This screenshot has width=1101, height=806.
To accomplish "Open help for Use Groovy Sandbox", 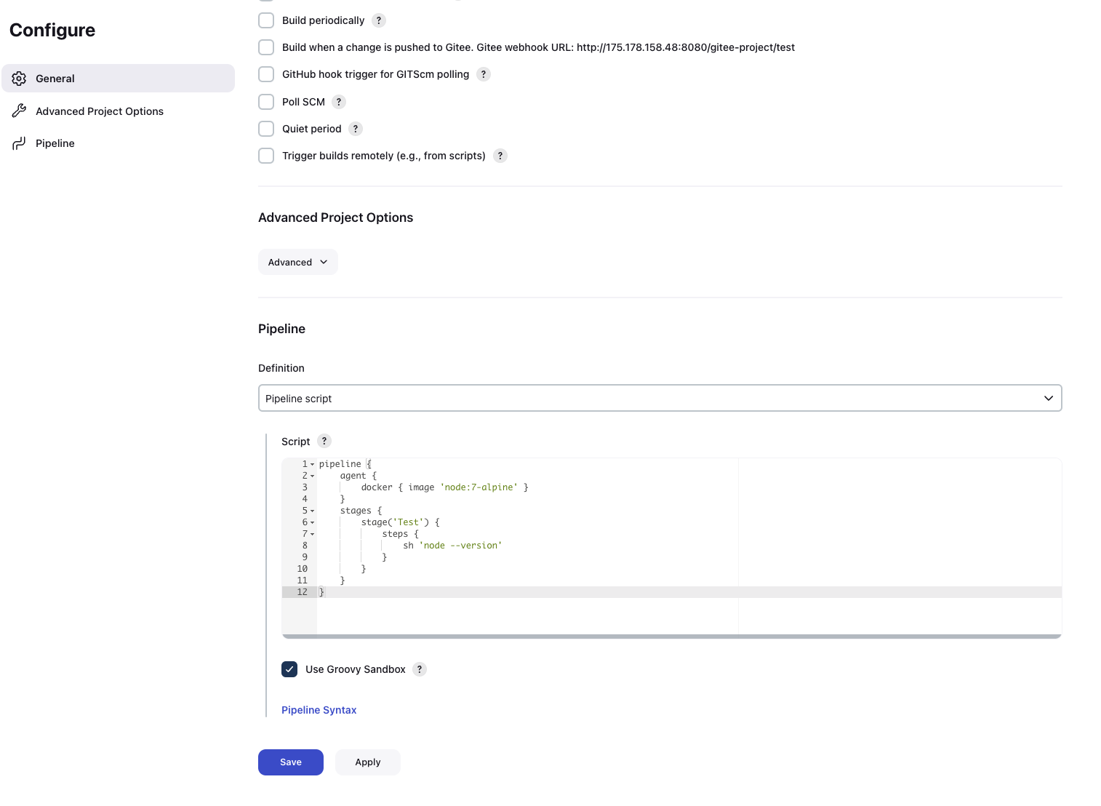I will click(420, 669).
